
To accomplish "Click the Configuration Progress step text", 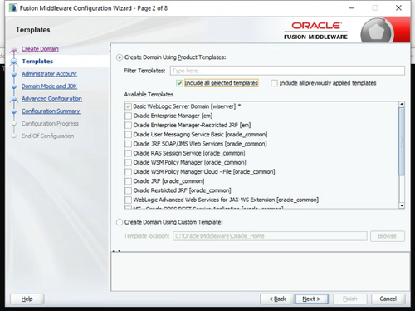I will (x=50, y=124).
